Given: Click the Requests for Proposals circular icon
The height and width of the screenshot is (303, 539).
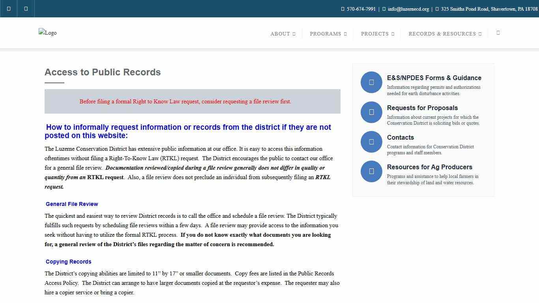Looking at the screenshot, I should [371, 112].
